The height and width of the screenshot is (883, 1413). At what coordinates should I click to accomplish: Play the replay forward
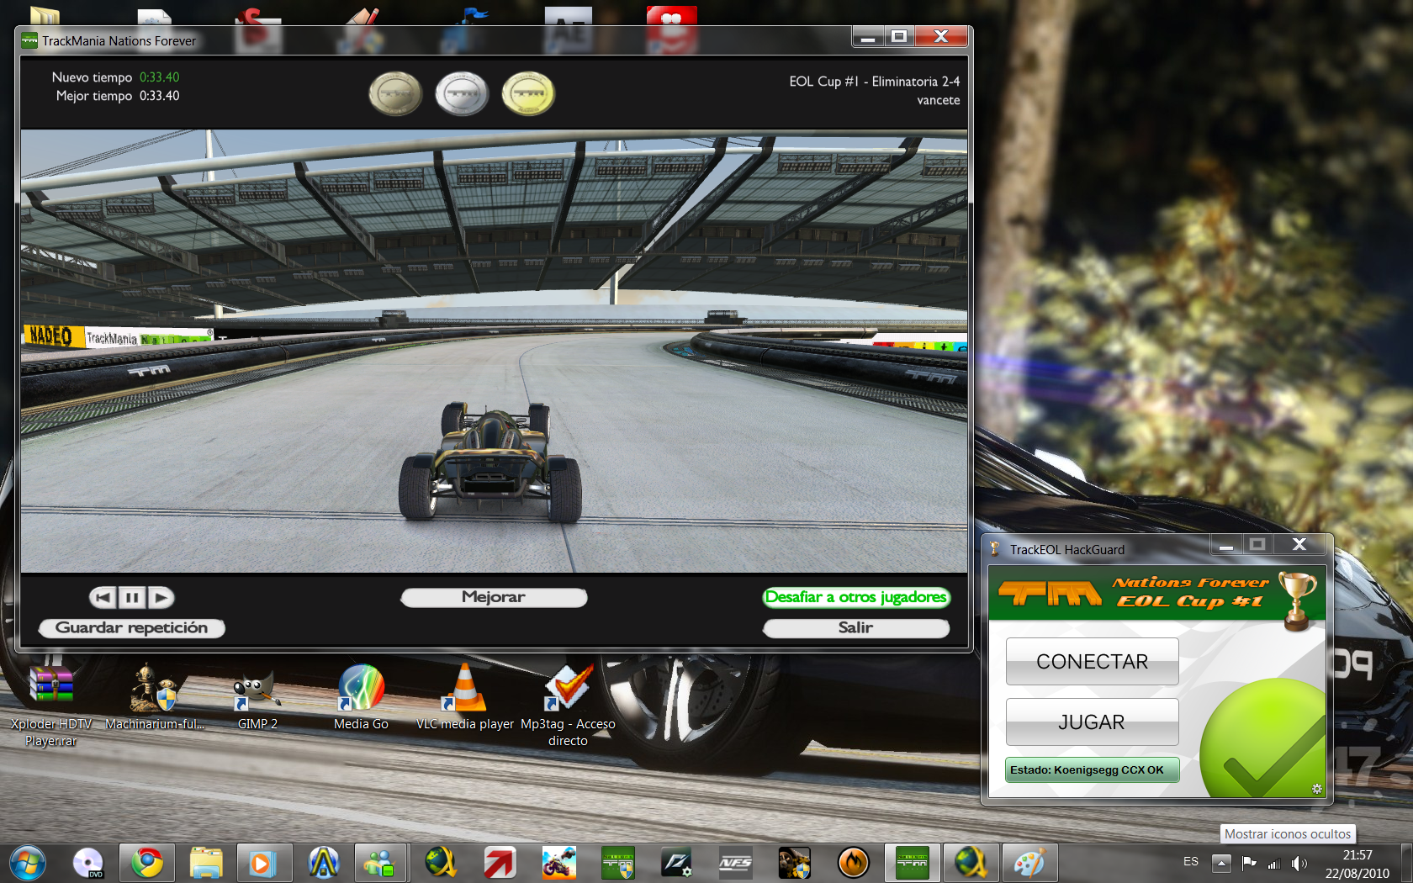pyautogui.click(x=161, y=598)
